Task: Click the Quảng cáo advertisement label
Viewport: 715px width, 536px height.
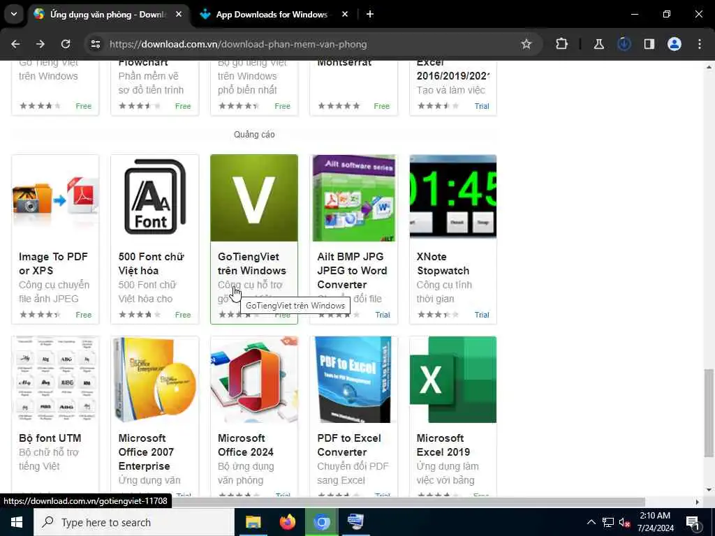Action: pos(254,135)
